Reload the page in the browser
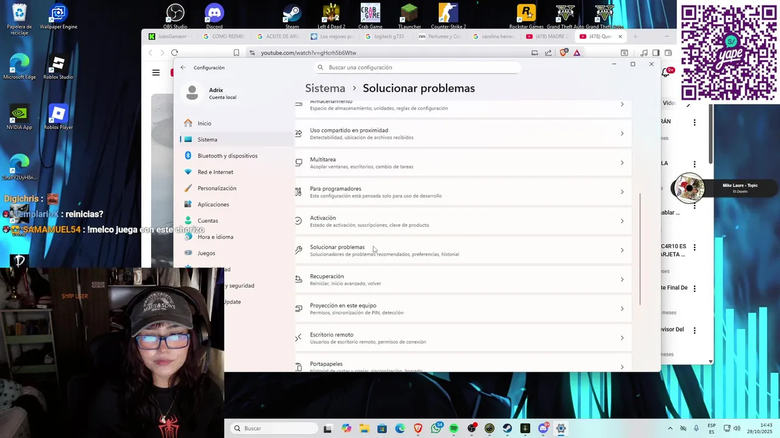 (x=174, y=53)
